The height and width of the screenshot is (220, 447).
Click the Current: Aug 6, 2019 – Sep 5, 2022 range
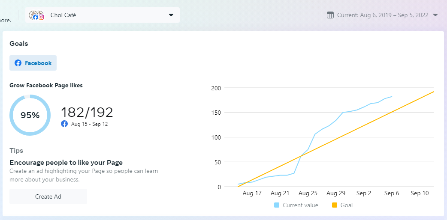pyautogui.click(x=383, y=15)
